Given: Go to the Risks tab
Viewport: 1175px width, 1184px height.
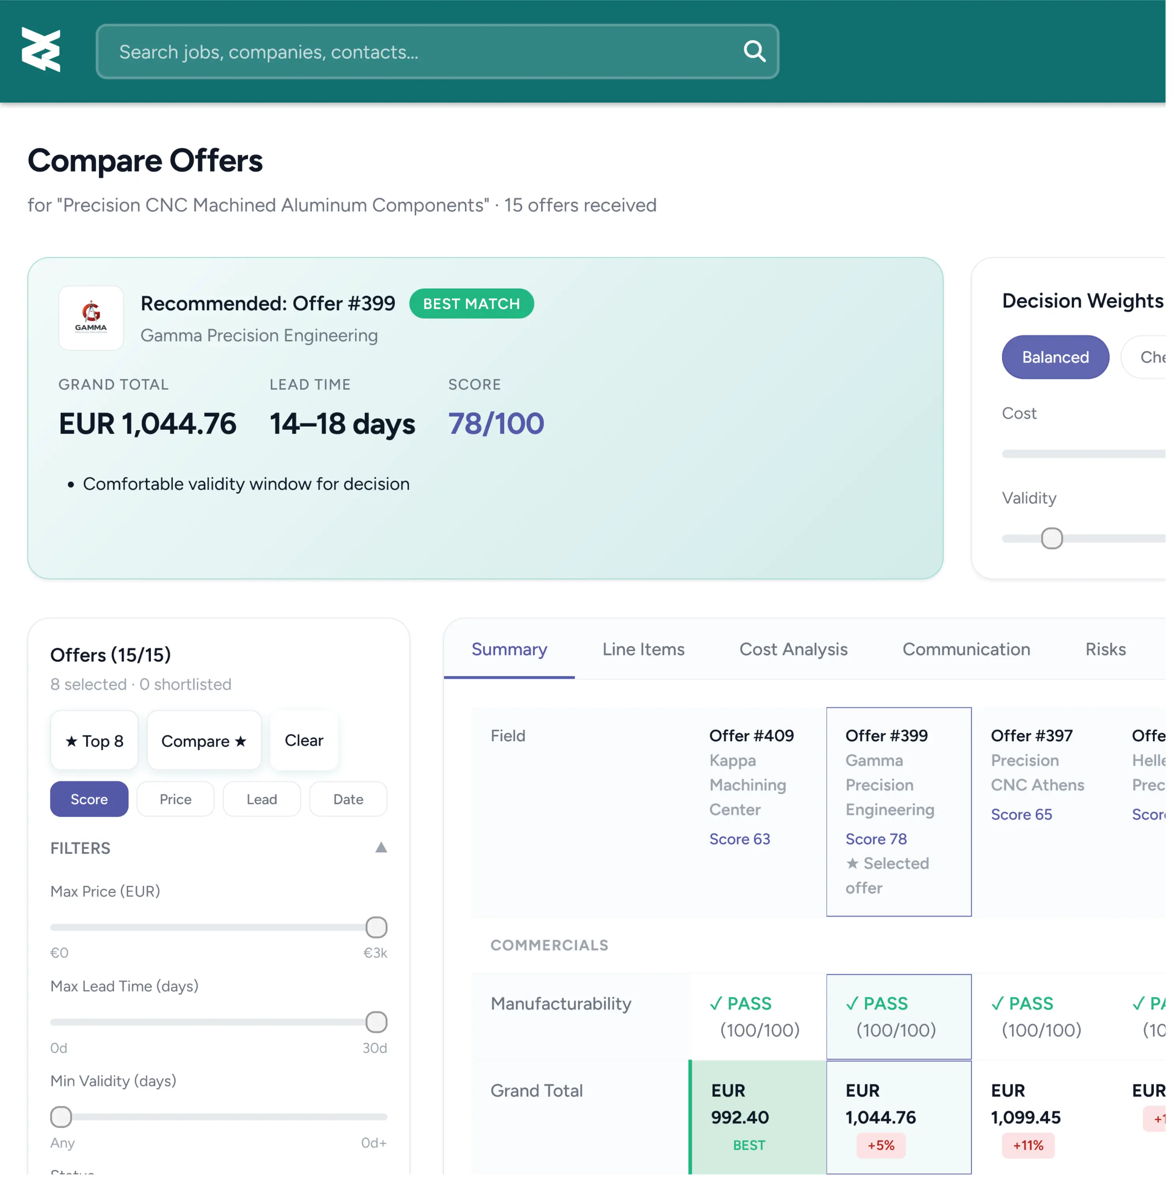Looking at the screenshot, I should 1105,649.
